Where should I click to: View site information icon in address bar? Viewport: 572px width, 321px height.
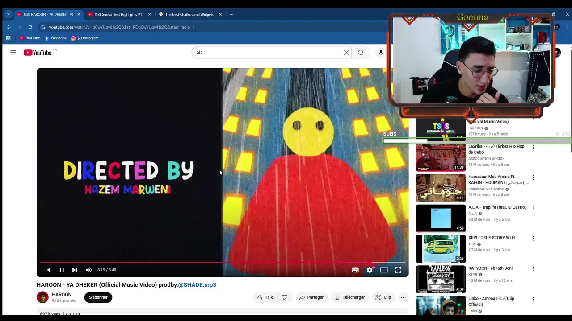[43, 27]
